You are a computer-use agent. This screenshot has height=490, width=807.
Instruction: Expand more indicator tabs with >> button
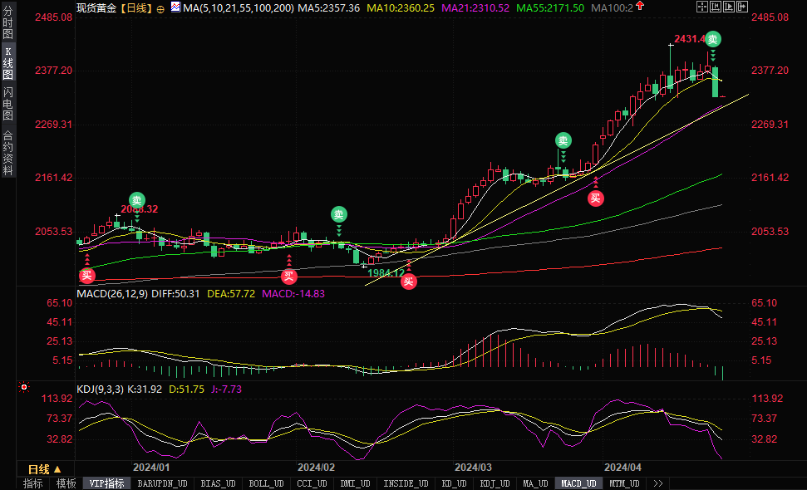658,483
